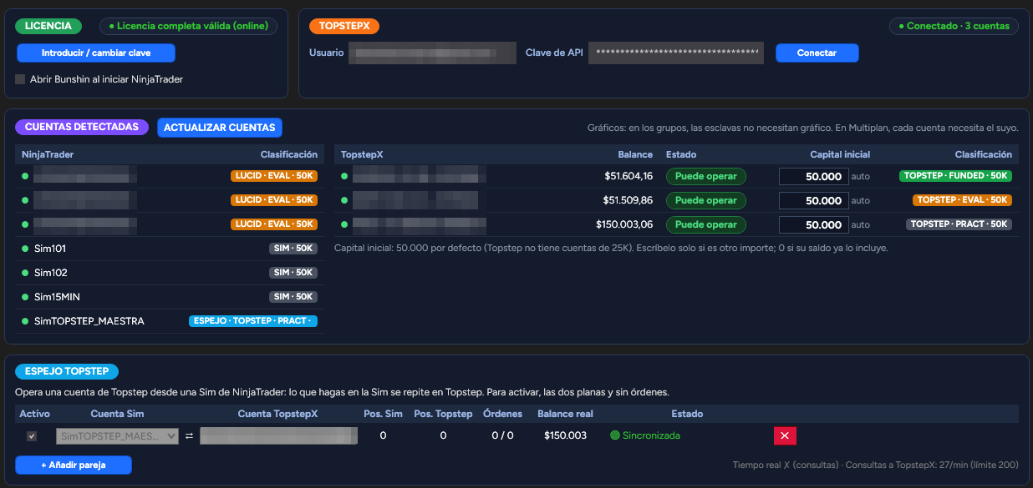Image resolution: width=1033 pixels, height=488 pixels.
Task: Click Puede operar status in the $51.604,16 row
Action: [x=705, y=176]
